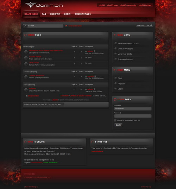Screen dimensions: 176x189
Task: Select Register in User Menu
Action: [121, 84]
